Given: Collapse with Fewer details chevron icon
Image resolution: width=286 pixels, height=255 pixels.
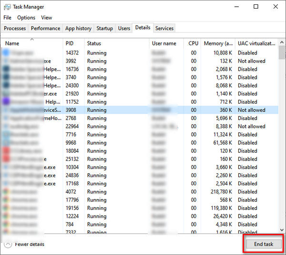Looking at the screenshot, I should click(8, 244).
